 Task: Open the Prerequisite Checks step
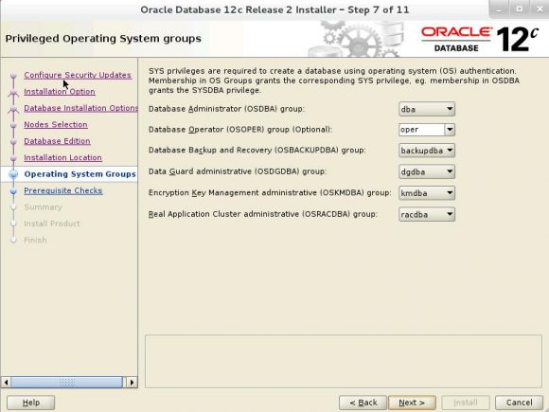click(63, 190)
